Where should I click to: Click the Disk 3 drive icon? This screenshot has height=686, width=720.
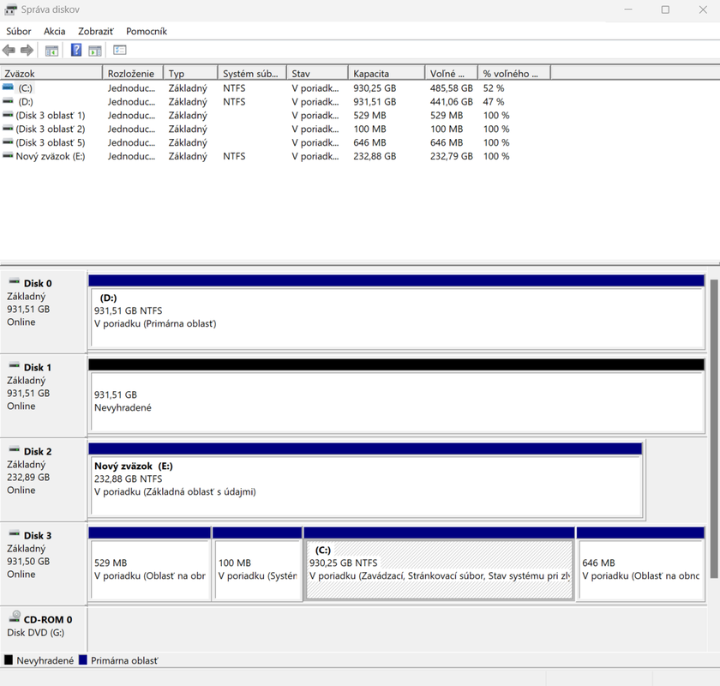[15, 533]
